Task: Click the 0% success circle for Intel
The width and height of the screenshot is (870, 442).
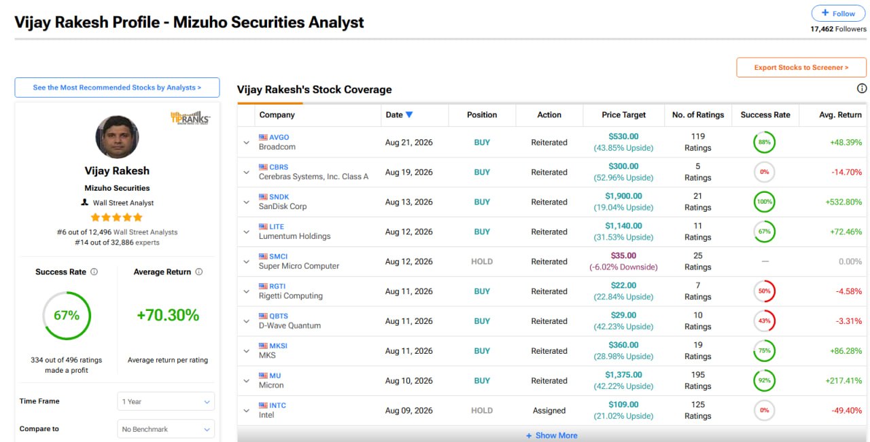Action: coord(764,411)
